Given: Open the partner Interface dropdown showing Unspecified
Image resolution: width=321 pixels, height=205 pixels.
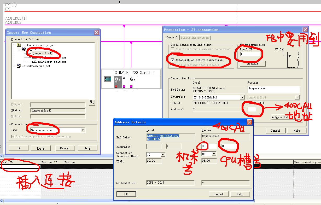Looking at the screenshot, I should (297, 97).
